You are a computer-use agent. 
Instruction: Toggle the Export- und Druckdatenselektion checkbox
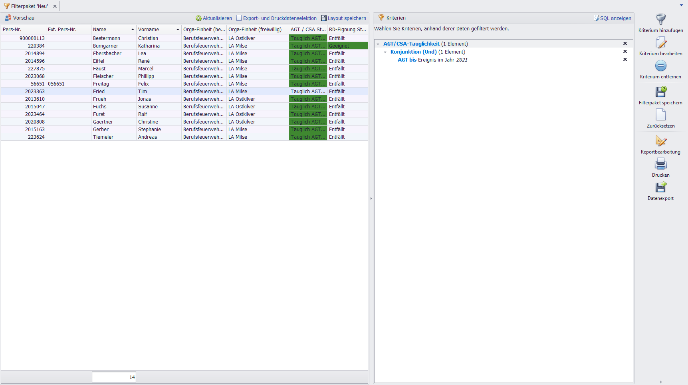239,18
